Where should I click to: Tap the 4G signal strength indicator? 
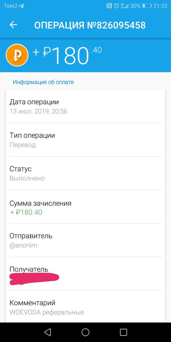tap(125, 6)
